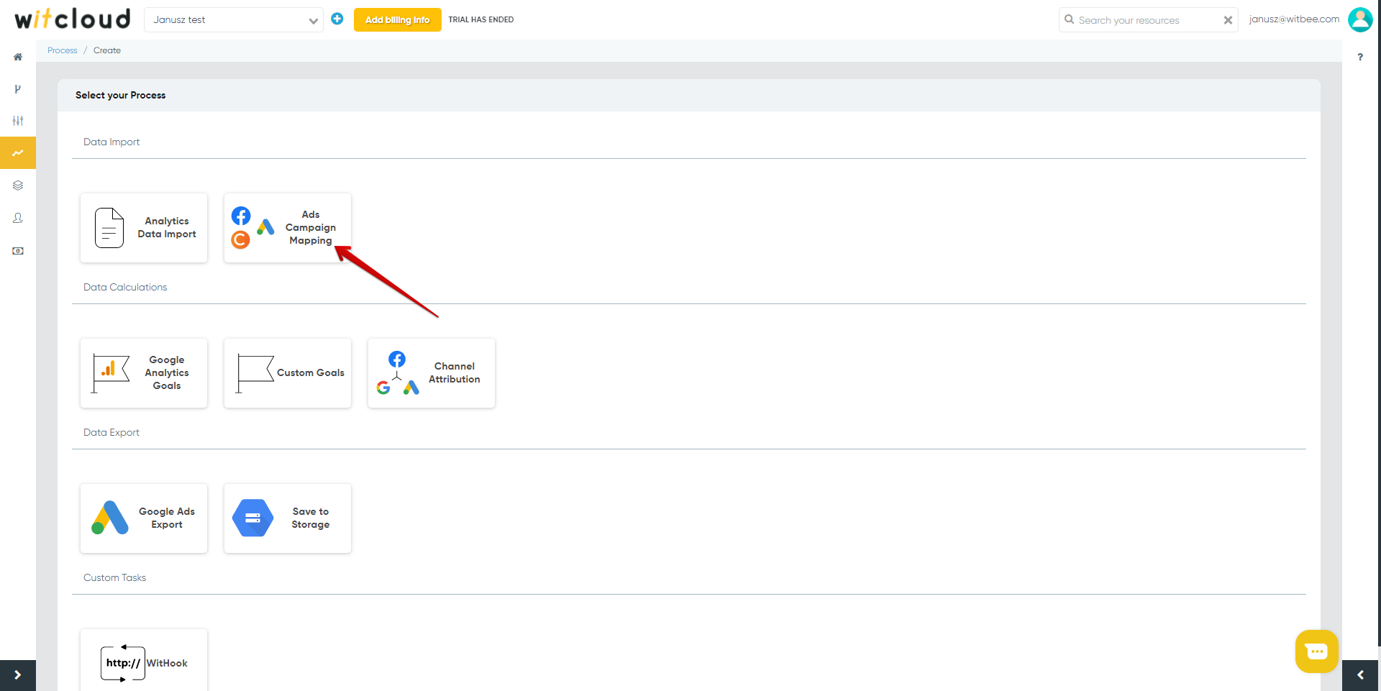Open the layers stack sidebar icon
Image resolution: width=1381 pixels, height=691 pixels.
pos(18,186)
